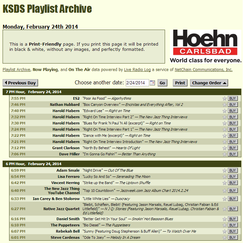This screenshot has width=243, height=243.
Task: Buy Daniel Smith Better Get Hit track
Action: coord(233,219)
